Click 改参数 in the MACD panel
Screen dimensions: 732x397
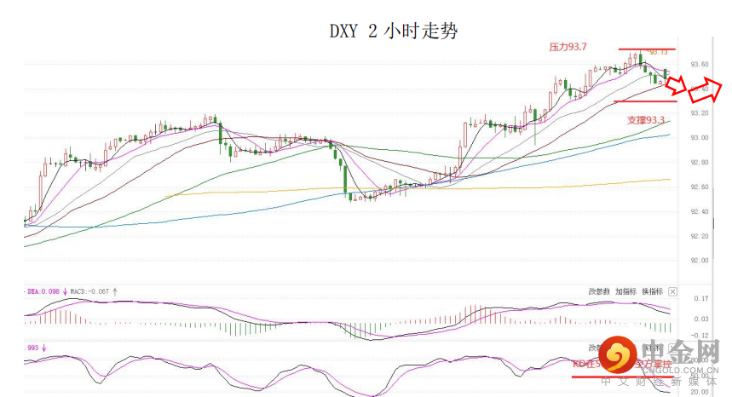(x=599, y=291)
